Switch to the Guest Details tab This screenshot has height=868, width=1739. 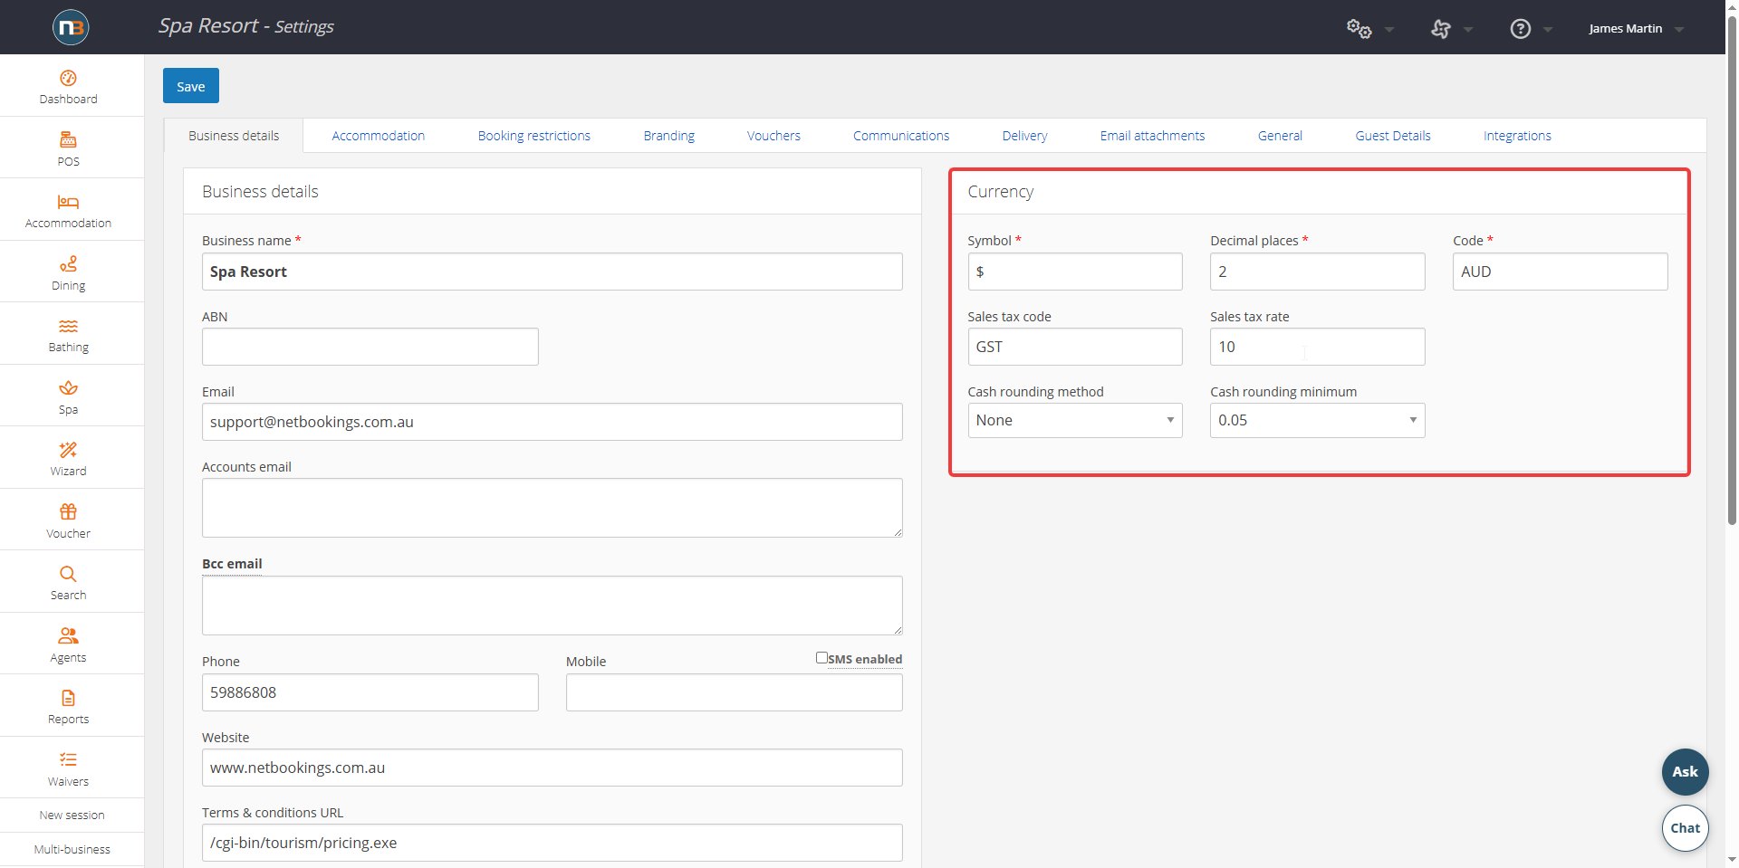(x=1393, y=136)
